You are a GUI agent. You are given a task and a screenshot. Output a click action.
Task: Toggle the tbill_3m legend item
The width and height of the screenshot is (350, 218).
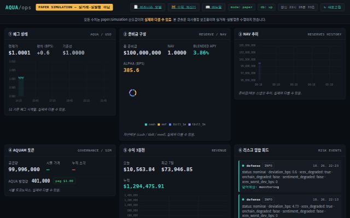pyautogui.click(x=197, y=124)
